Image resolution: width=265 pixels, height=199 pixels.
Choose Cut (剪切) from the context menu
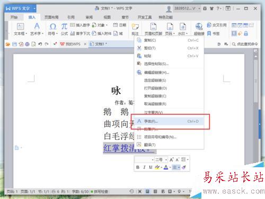click(x=169, y=48)
